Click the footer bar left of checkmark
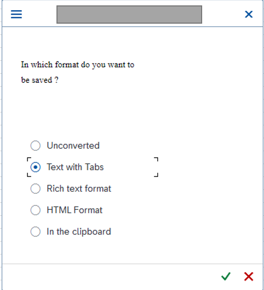 pyautogui.click(x=111, y=277)
